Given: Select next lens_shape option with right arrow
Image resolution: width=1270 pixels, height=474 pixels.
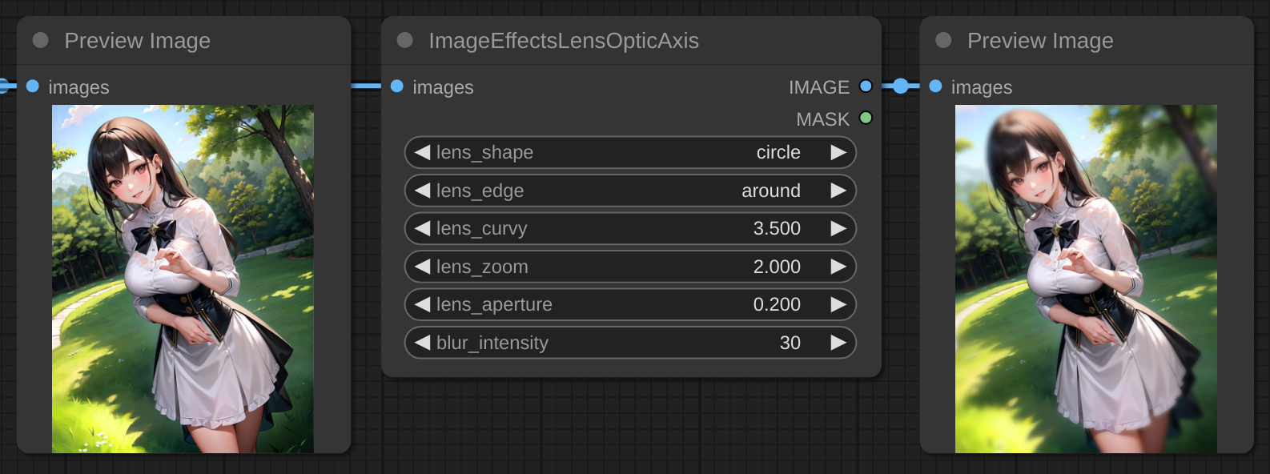Looking at the screenshot, I should pos(838,152).
